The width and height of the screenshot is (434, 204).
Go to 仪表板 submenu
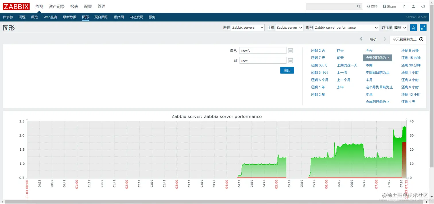8,17
